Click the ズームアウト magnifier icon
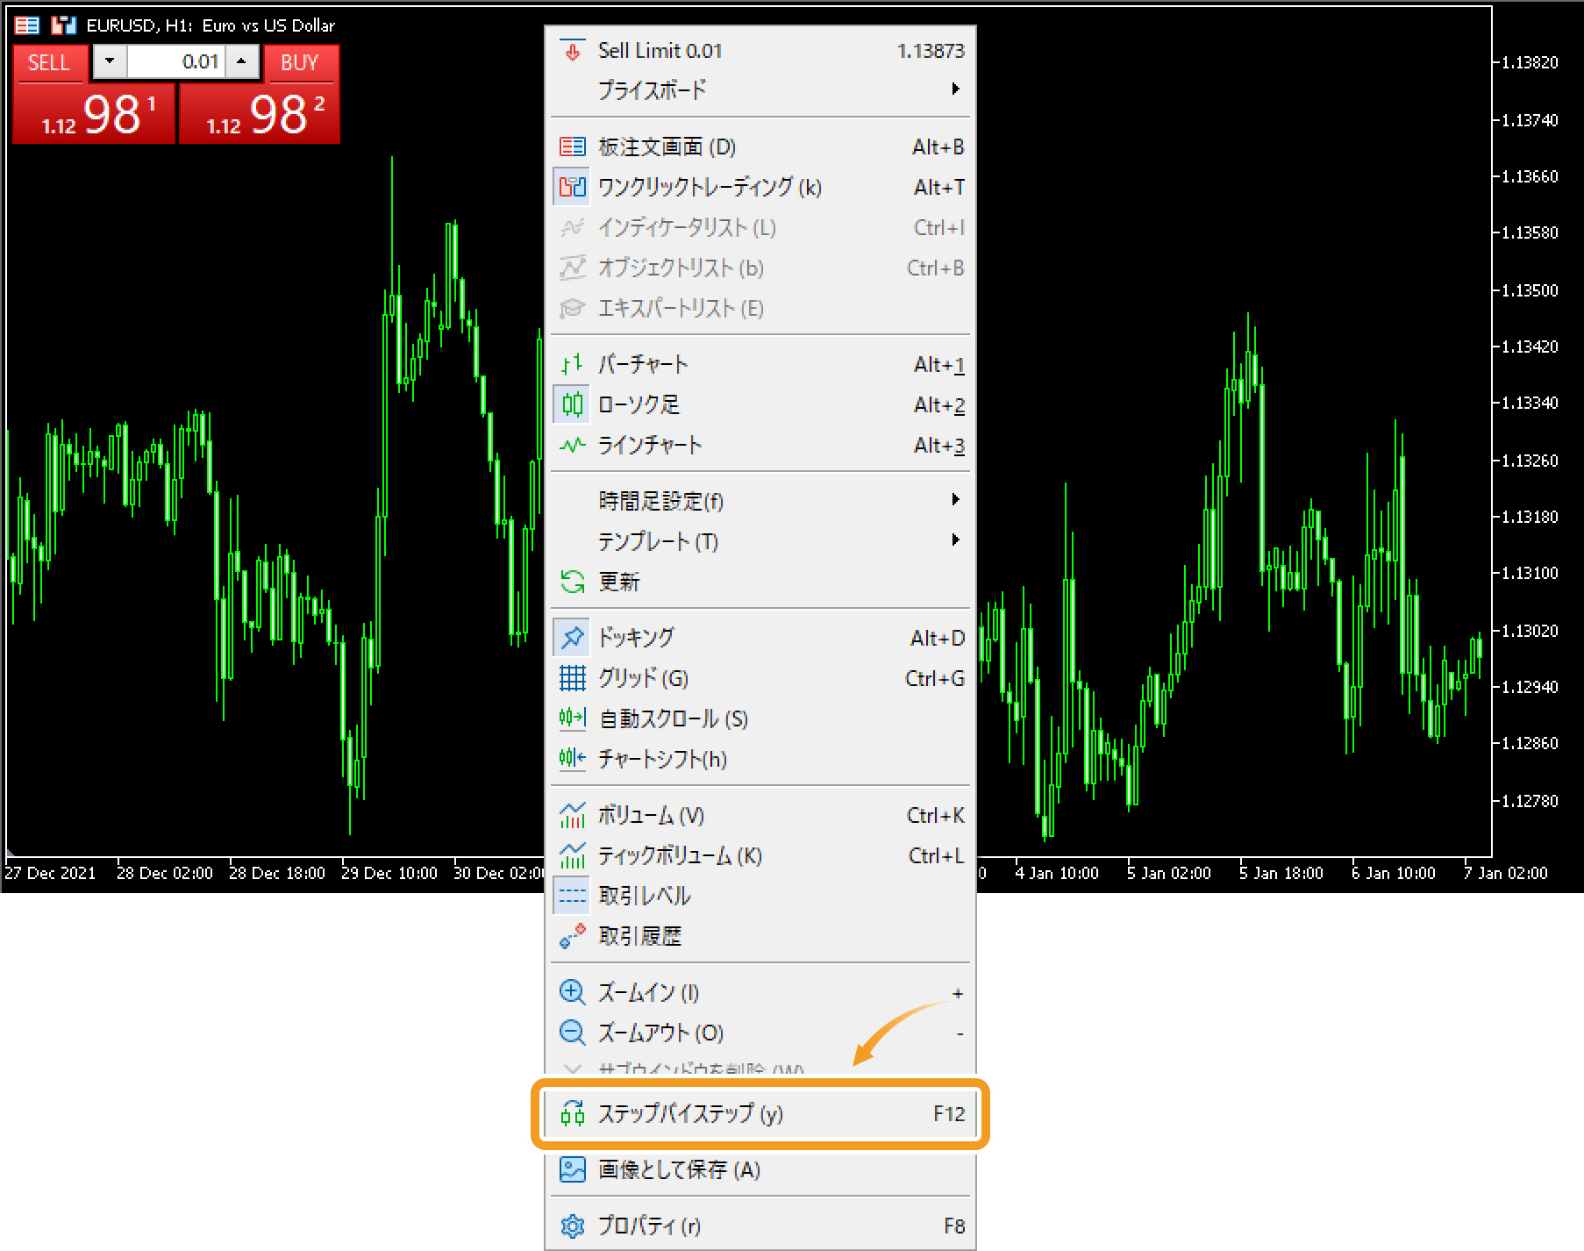This screenshot has width=1584, height=1251. point(572,1033)
